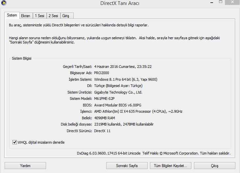Go to Sonraki Sayfa

click(x=127, y=166)
